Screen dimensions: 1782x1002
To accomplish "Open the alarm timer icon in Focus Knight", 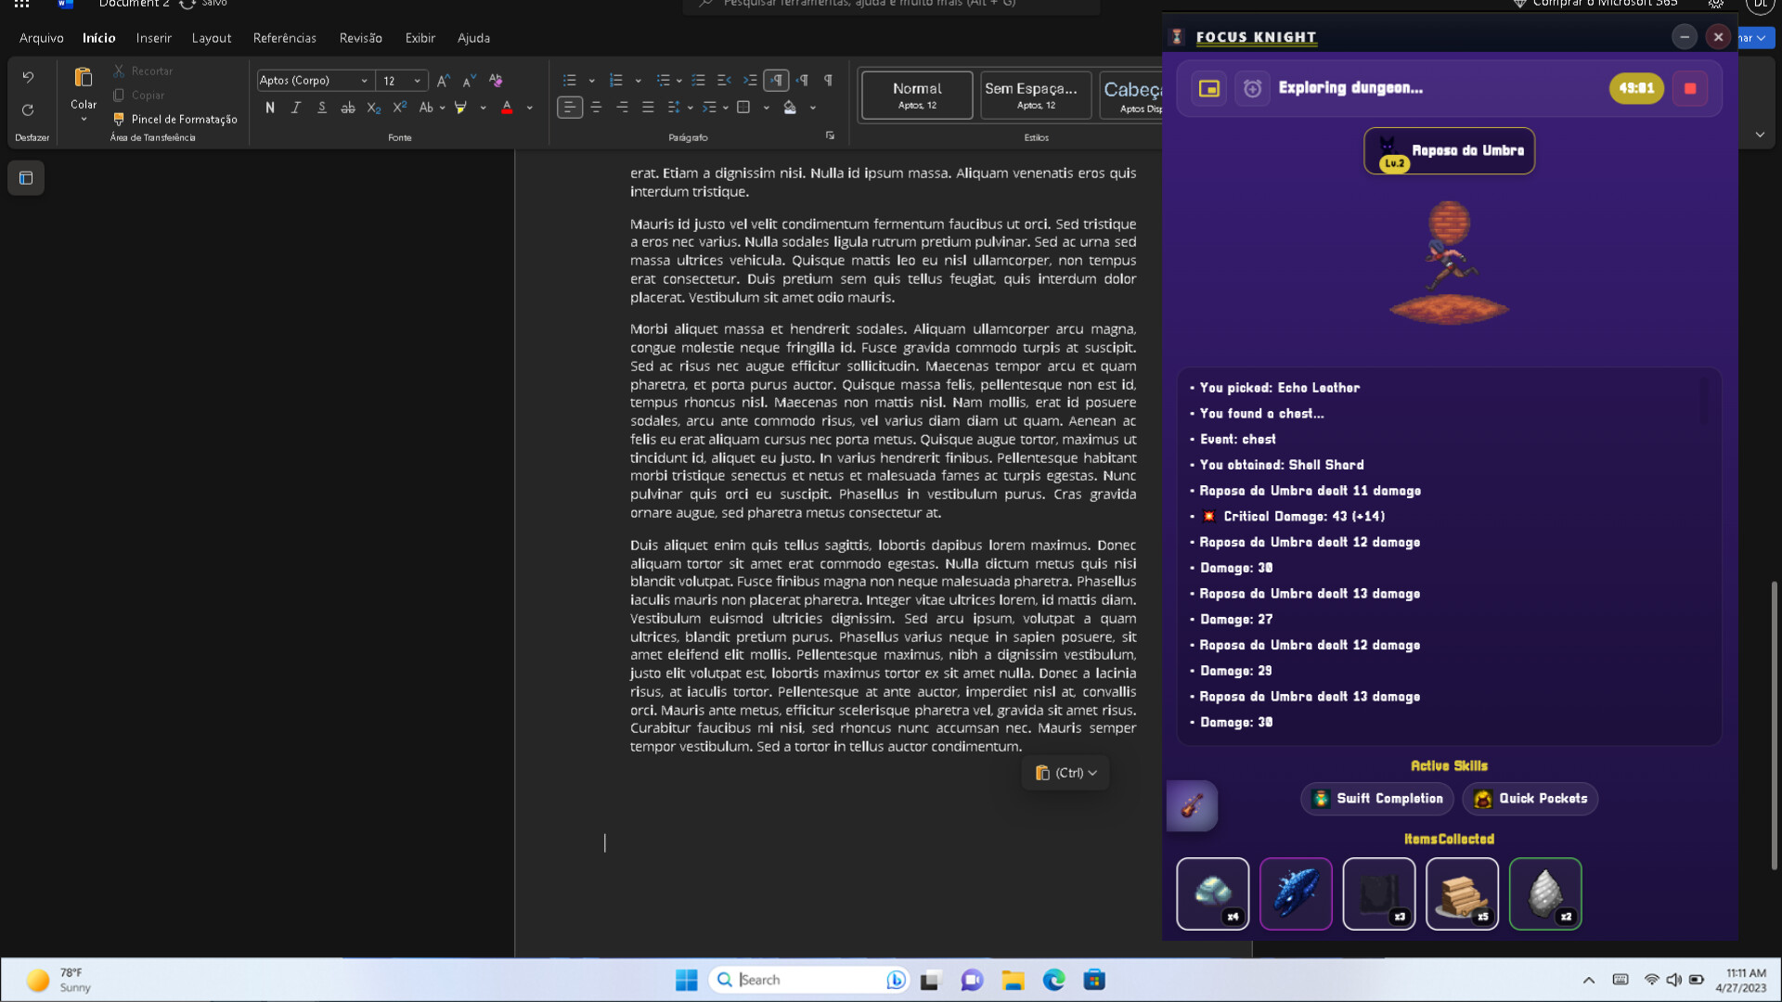I will click(x=1252, y=88).
